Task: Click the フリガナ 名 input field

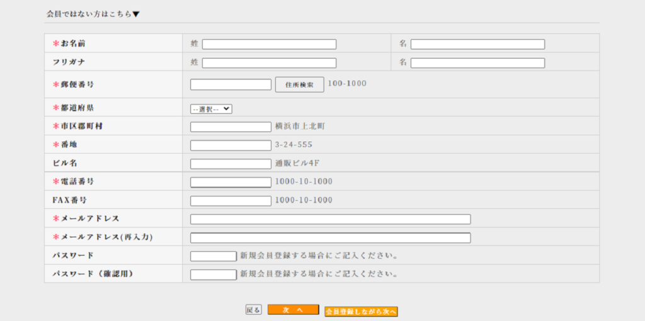Action: tap(477, 63)
